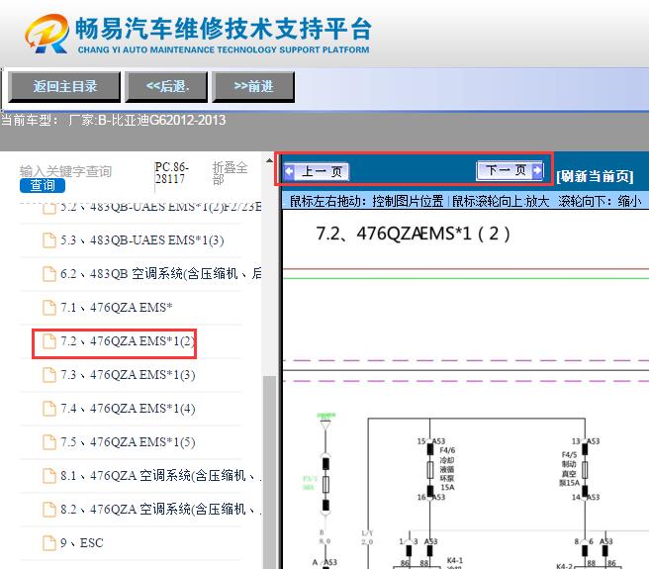This screenshot has width=649, height=569.
Task: Click document icon beside 7.5、476QZA
Action: pos(49,442)
